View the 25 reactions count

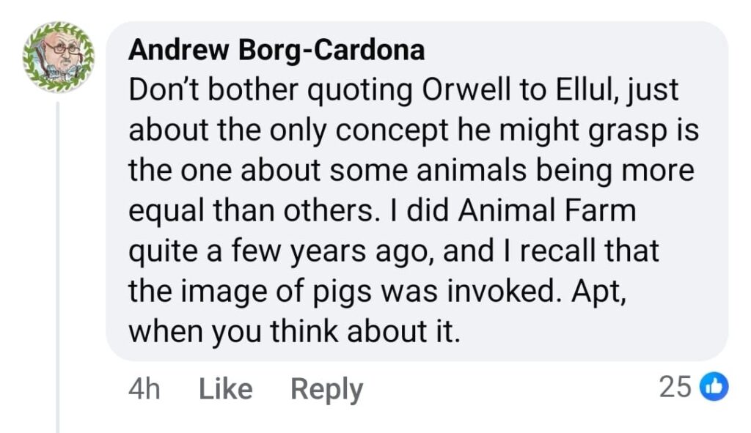point(675,387)
